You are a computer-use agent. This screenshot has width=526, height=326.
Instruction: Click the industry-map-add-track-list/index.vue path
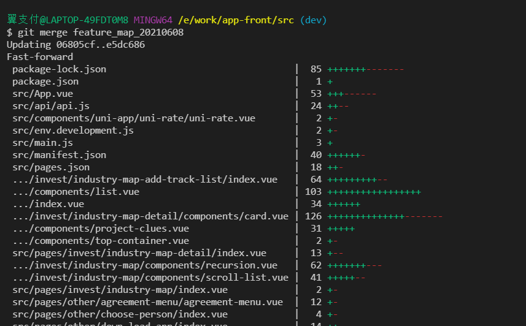(x=145, y=180)
